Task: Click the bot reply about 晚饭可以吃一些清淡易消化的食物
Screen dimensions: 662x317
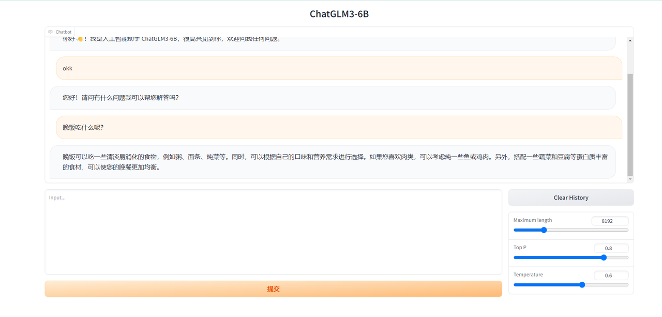Action: [333, 162]
